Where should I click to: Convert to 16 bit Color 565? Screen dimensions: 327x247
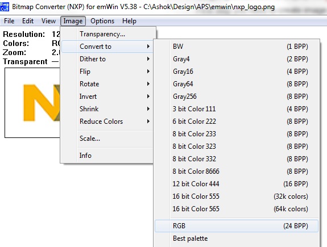237,209
